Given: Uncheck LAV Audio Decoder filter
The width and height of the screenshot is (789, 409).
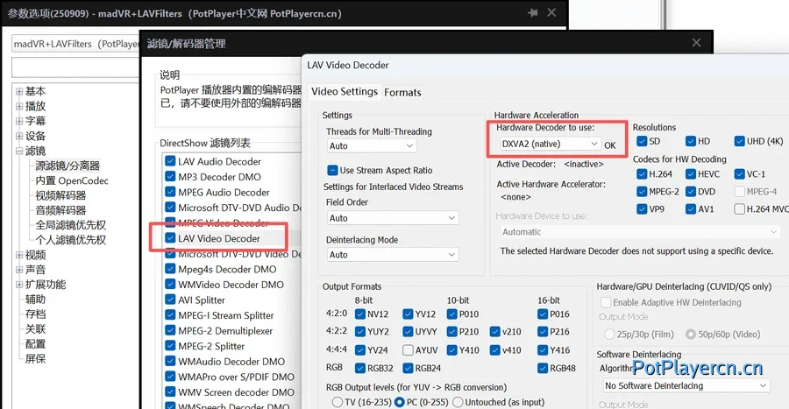Looking at the screenshot, I should (170, 161).
